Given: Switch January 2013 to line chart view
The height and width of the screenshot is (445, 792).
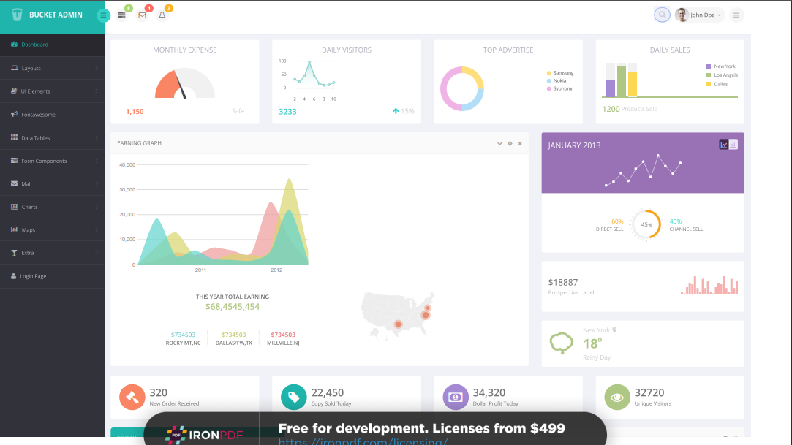Looking at the screenshot, I should point(724,145).
